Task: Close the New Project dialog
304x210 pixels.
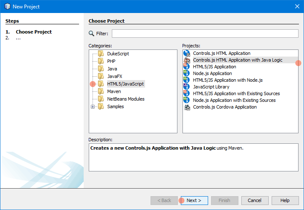Action: pyautogui.click(x=297, y=6)
